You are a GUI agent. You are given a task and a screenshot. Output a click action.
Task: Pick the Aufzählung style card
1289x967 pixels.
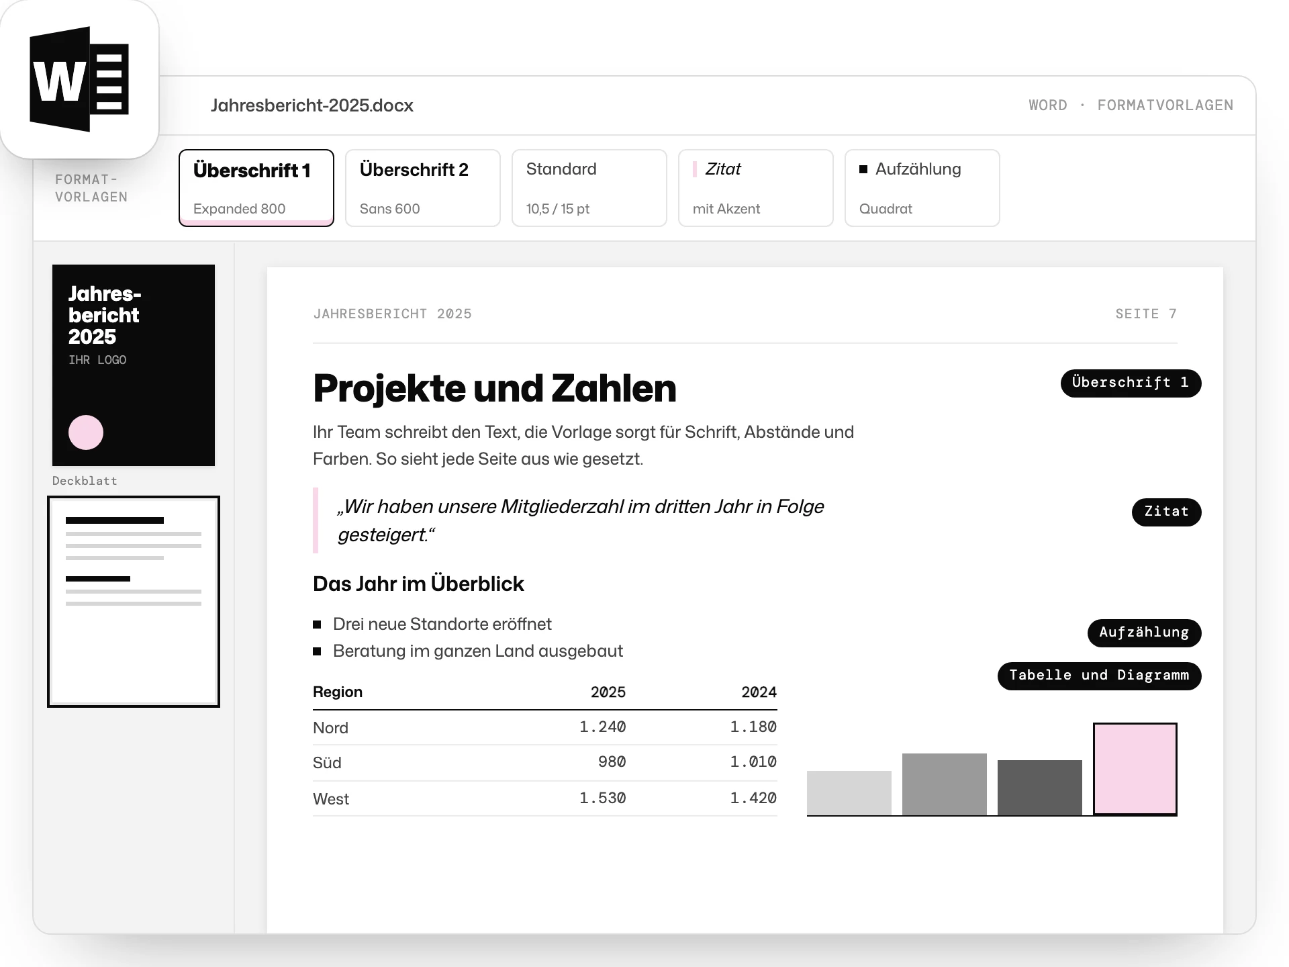(x=922, y=188)
